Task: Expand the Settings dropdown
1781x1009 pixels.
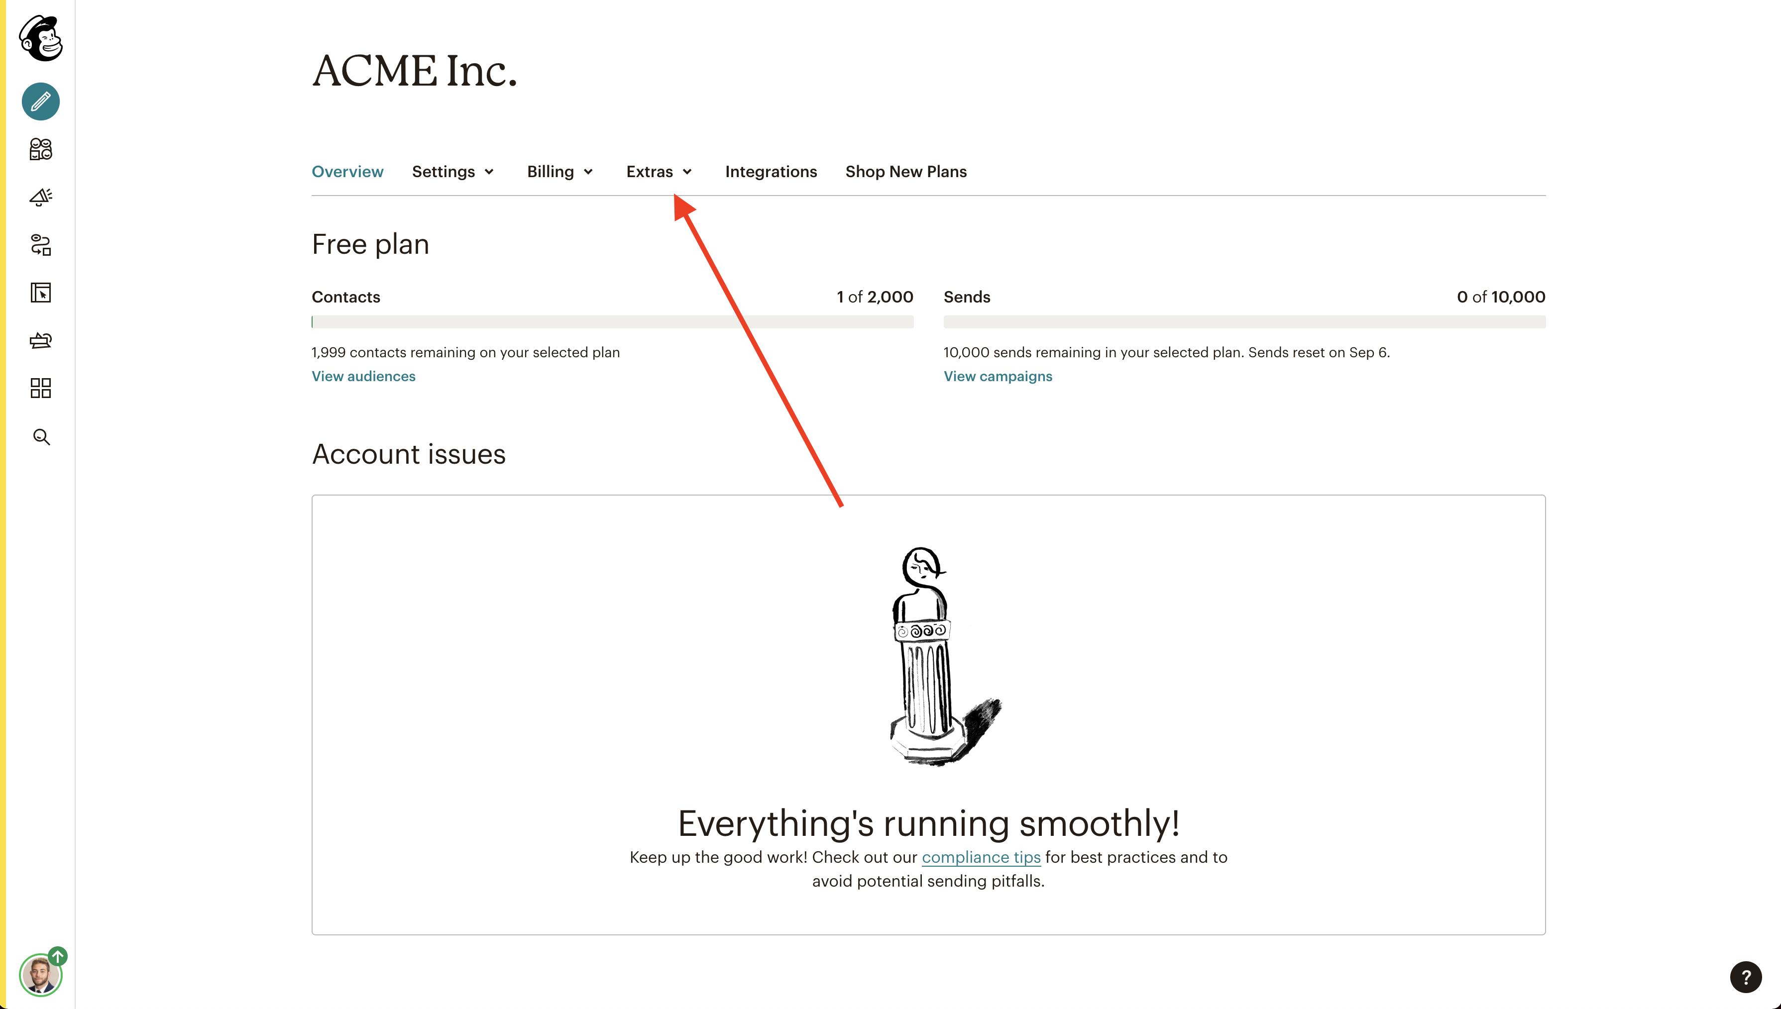Action: [x=452, y=171]
